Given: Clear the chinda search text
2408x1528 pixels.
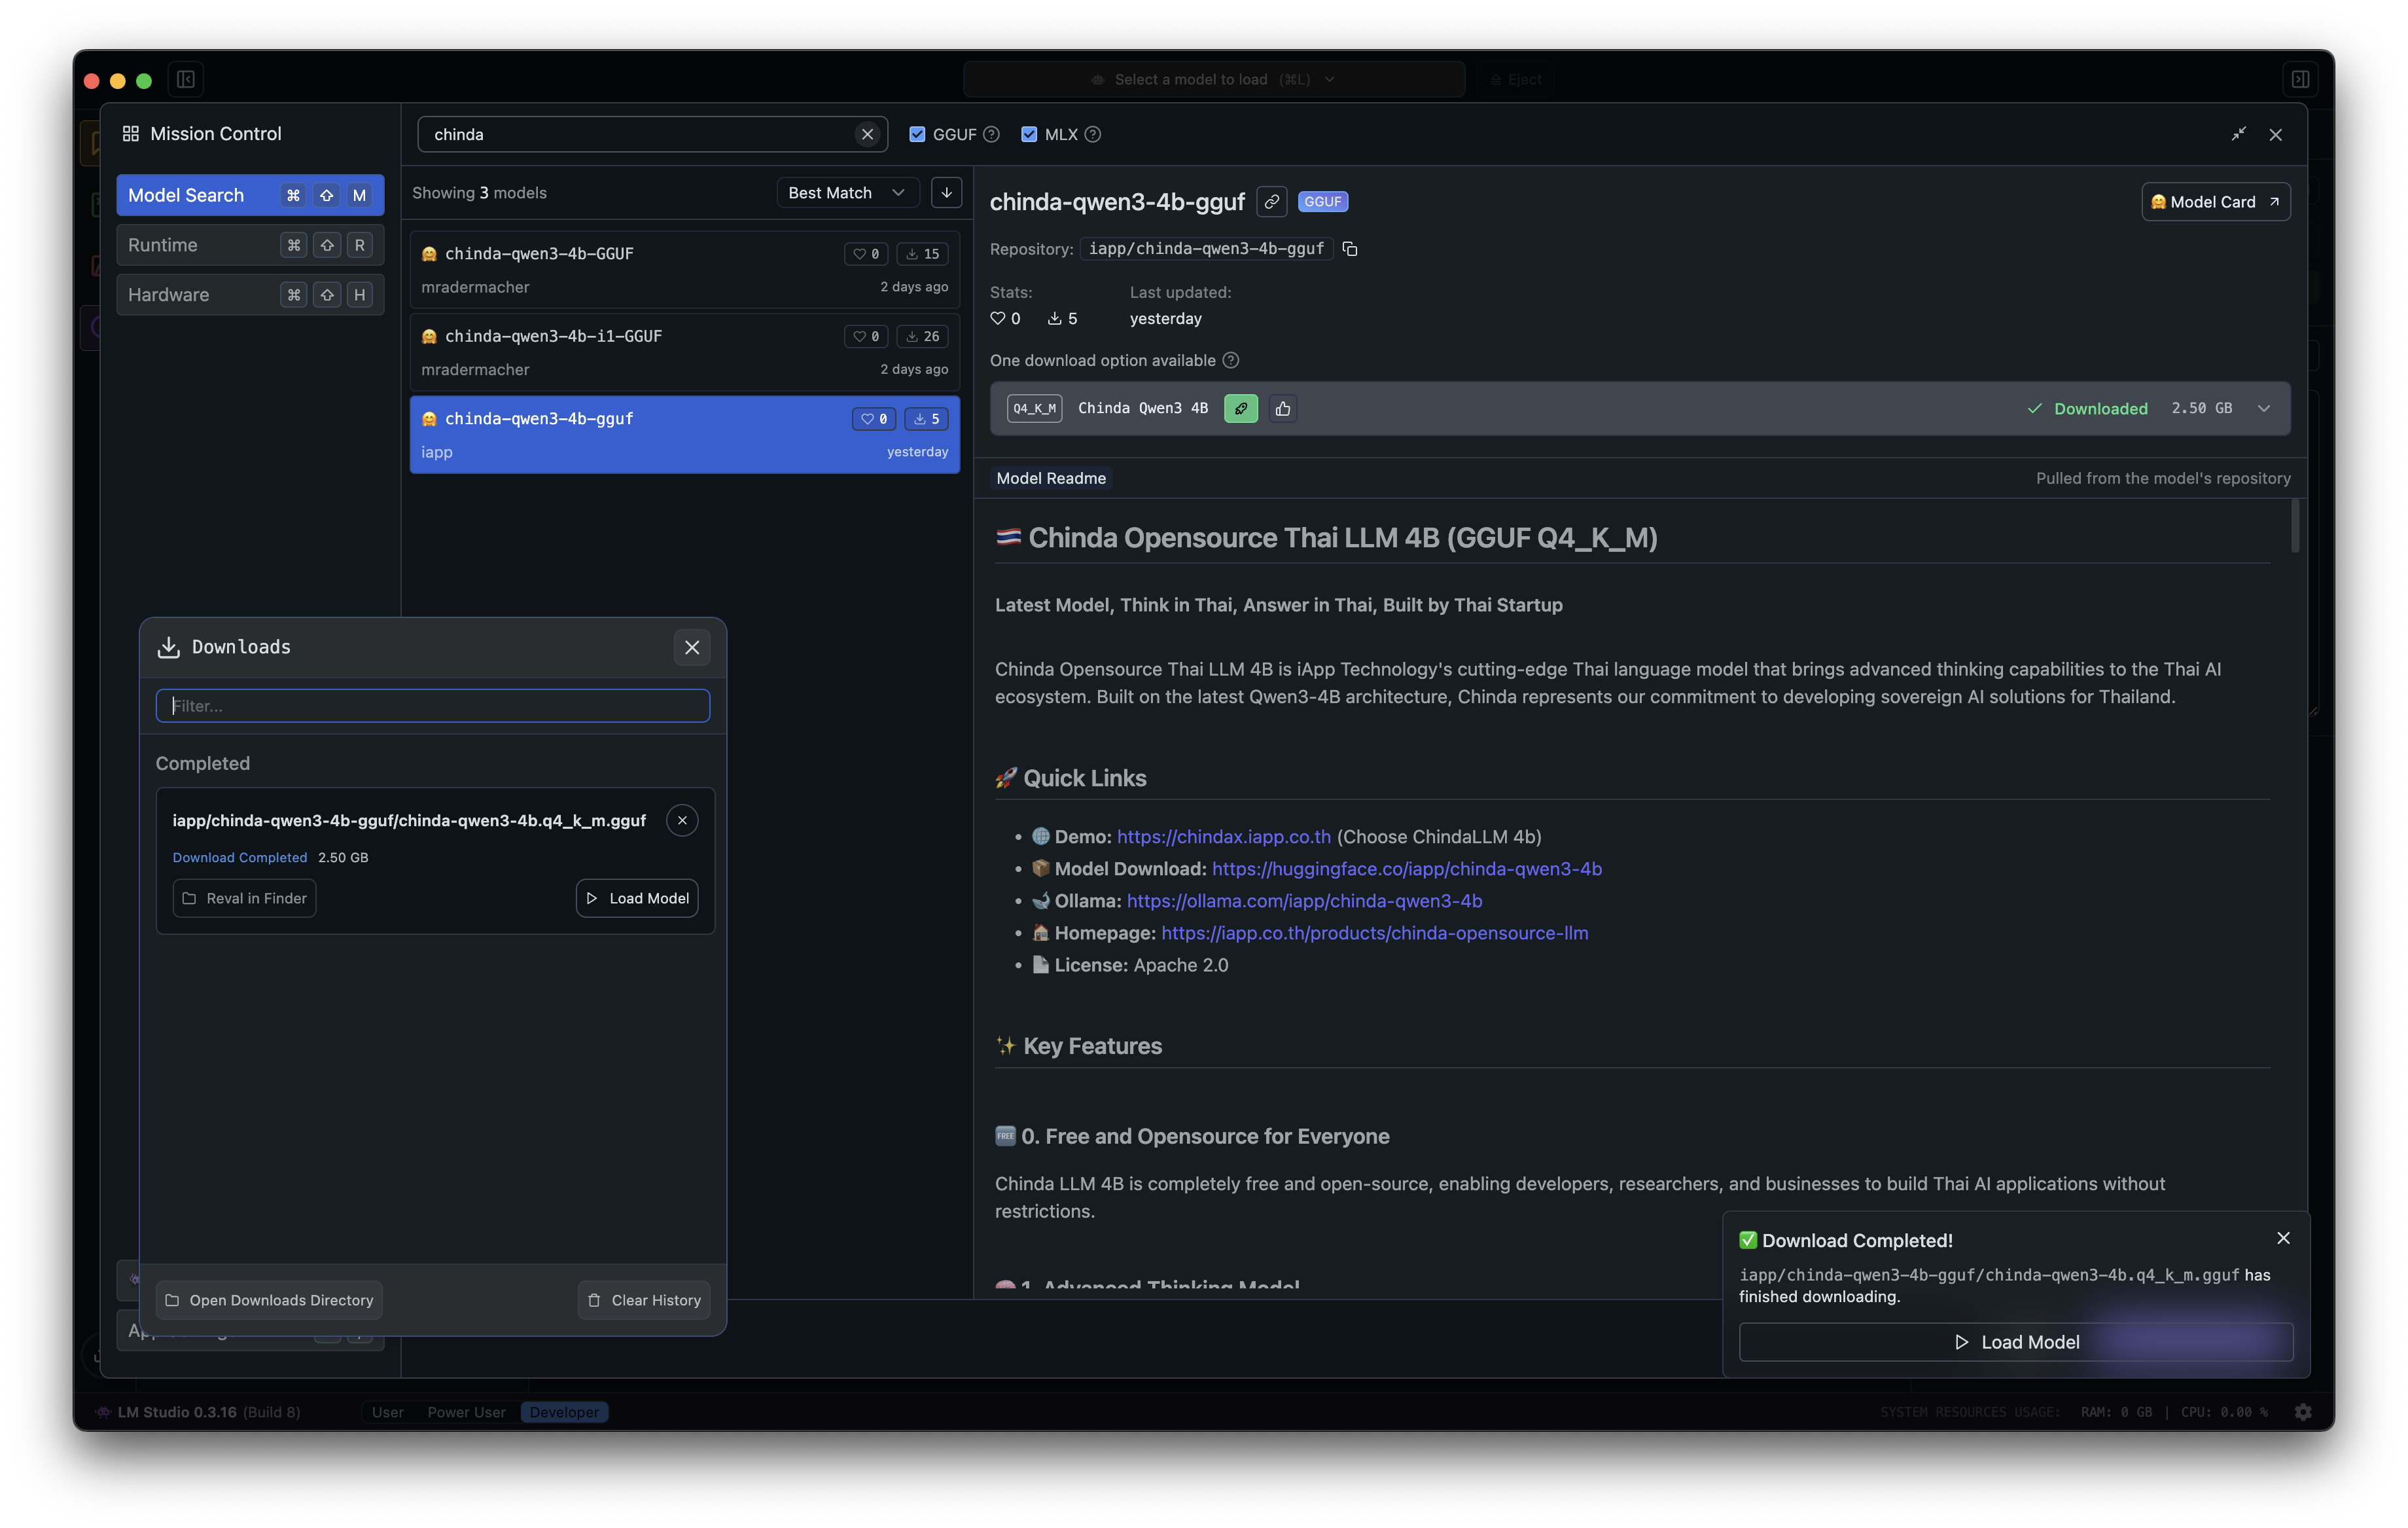Looking at the screenshot, I should pyautogui.click(x=867, y=134).
